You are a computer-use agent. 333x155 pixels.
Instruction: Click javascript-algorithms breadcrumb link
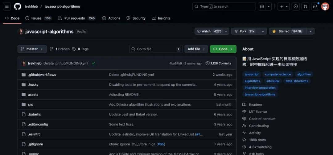[62, 6]
